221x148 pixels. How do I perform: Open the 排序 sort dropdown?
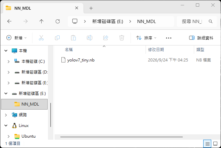coord(146,38)
